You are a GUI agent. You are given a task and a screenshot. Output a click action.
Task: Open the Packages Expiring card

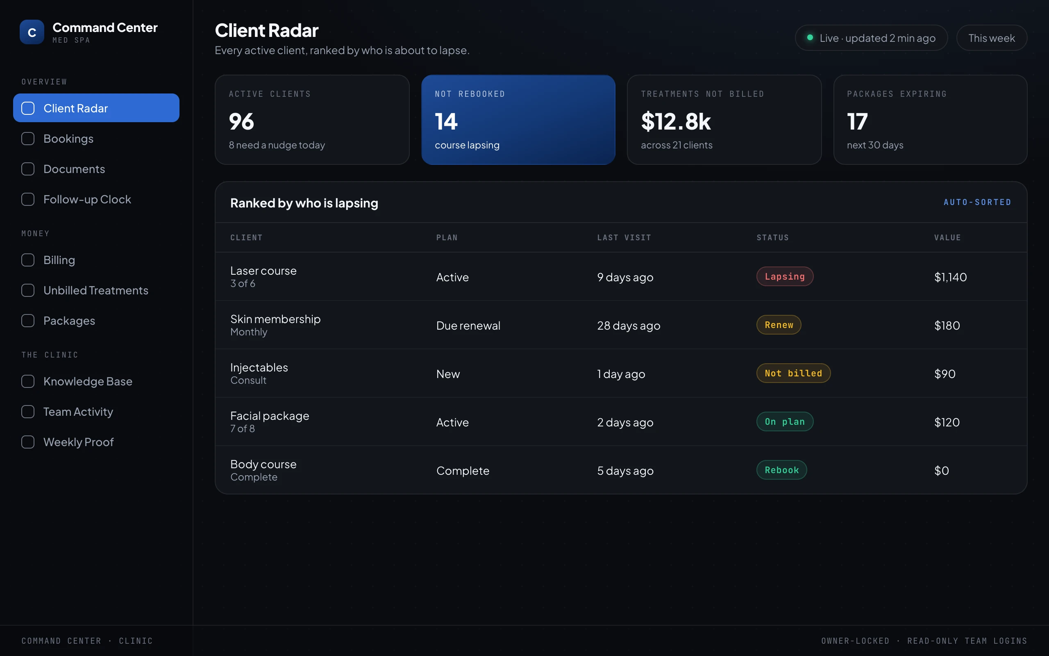(x=930, y=120)
